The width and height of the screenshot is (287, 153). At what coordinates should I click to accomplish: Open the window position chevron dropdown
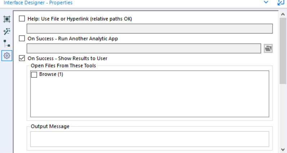266,3
